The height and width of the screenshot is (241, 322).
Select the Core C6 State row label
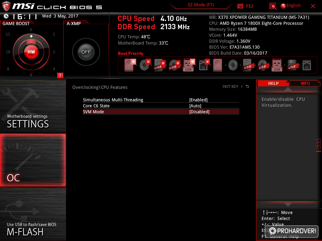coord(96,106)
